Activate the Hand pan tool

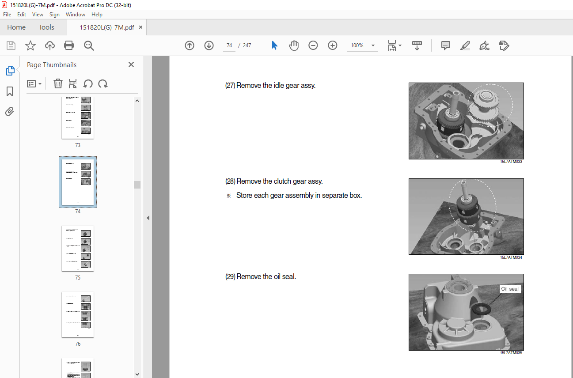click(x=294, y=45)
